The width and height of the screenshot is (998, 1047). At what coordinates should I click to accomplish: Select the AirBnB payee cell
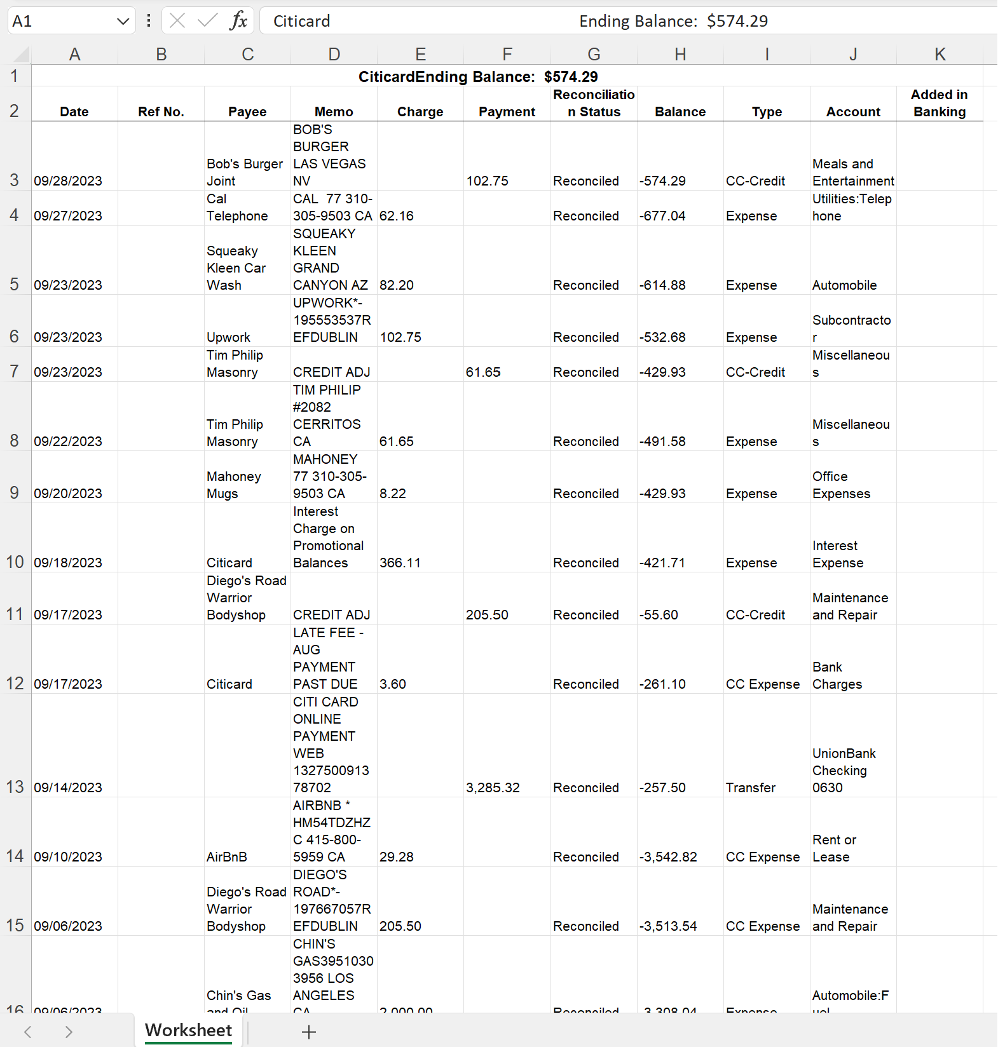tap(248, 832)
